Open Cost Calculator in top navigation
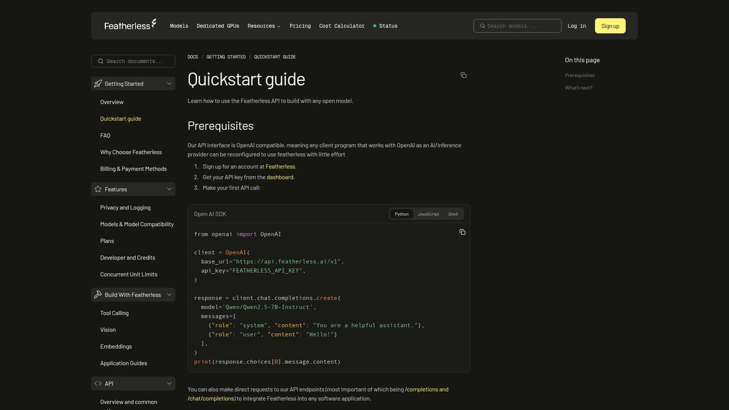The width and height of the screenshot is (729, 410). pos(342,26)
